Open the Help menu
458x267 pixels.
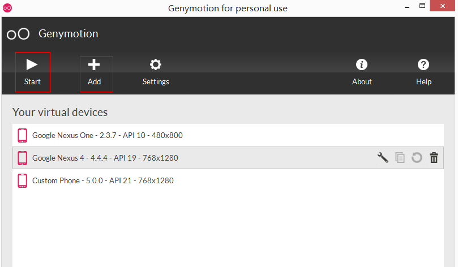[x=423, y=72]
